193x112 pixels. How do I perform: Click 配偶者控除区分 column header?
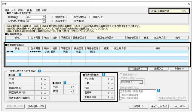(x=105, y=38)
